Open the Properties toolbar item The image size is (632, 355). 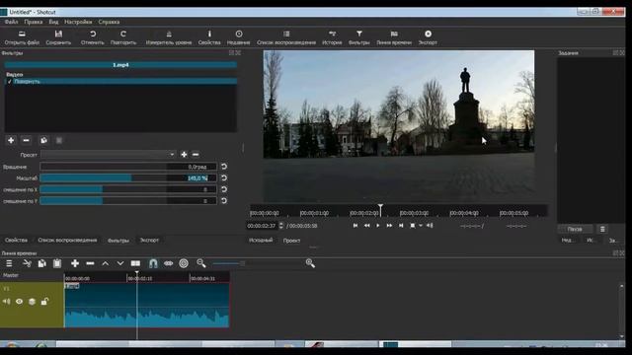pos(209,37)
